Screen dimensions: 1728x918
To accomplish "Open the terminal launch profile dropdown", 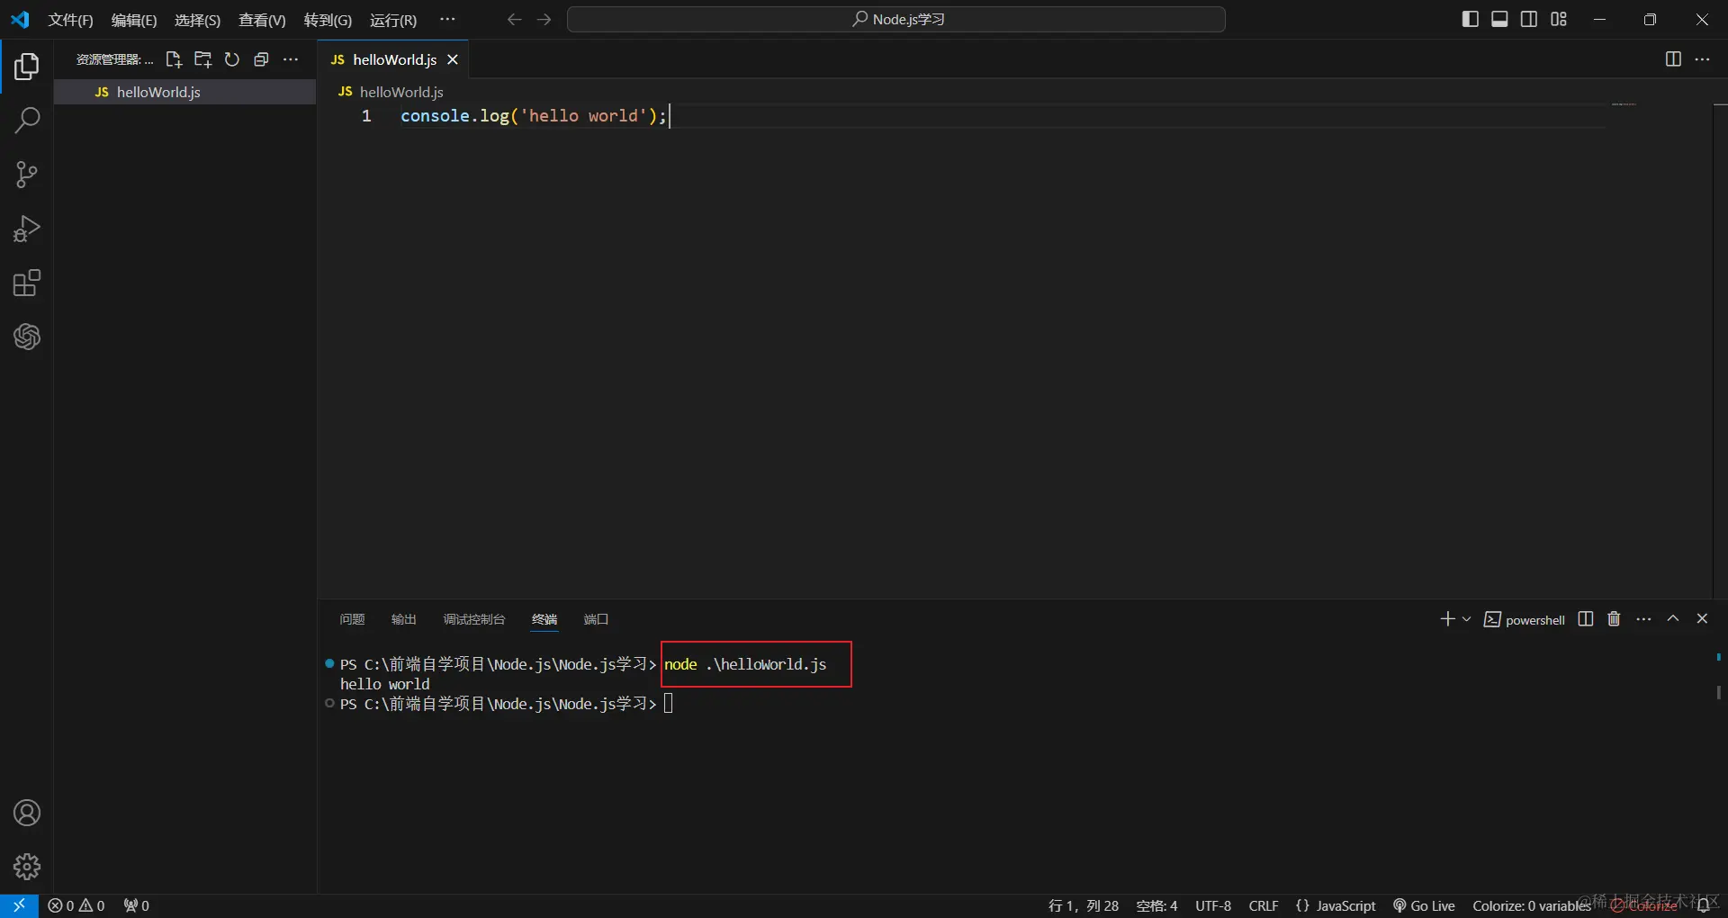I will (x=1466, y=619).
